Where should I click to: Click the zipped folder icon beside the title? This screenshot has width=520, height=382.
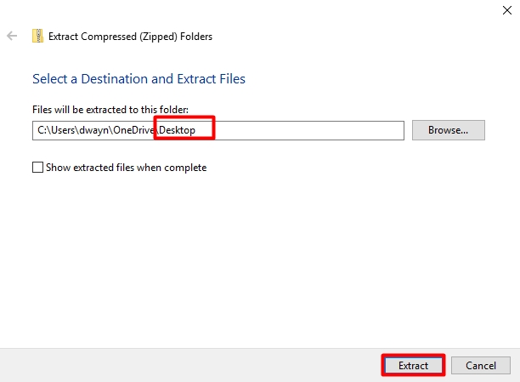tap(37, 36)
